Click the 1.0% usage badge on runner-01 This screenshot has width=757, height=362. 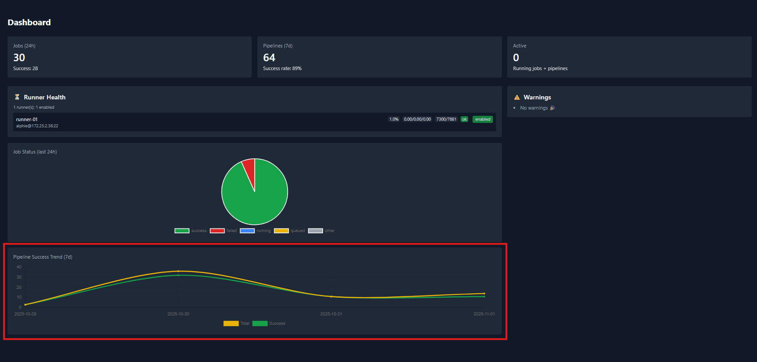click(394, 119)
